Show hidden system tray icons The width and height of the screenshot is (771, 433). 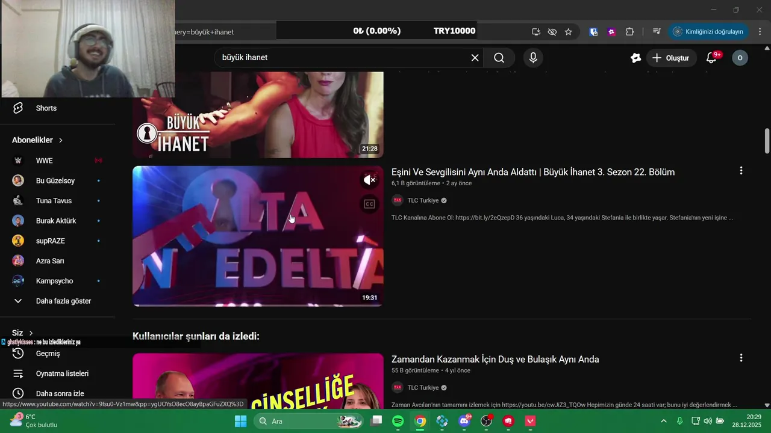tap(664, 421)
